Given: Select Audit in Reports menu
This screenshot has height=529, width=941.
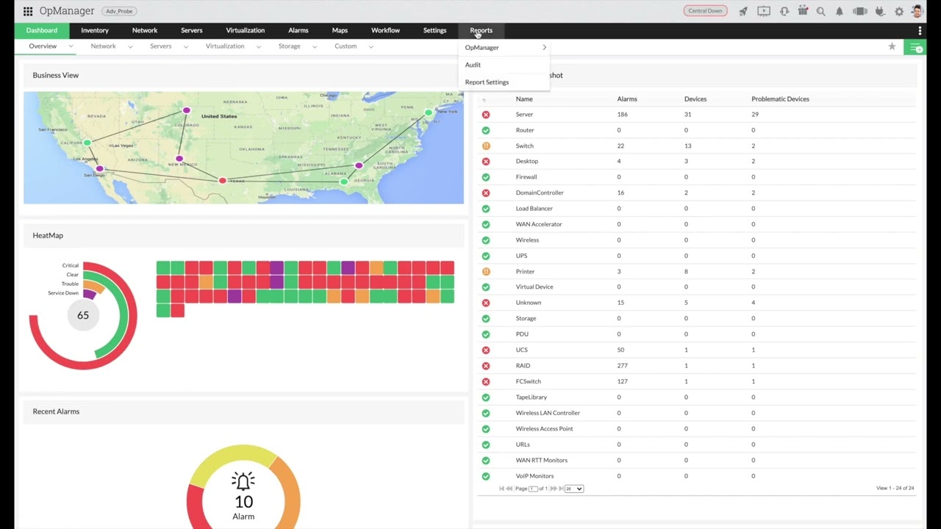Looking at the screenshot, I should (473, 65).
